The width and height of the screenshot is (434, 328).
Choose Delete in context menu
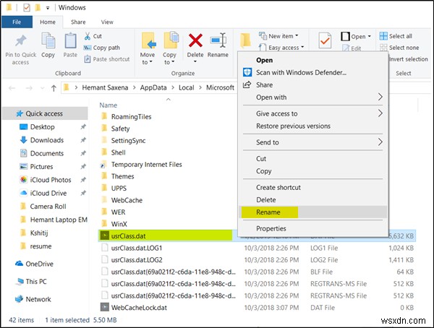point(313,200)
